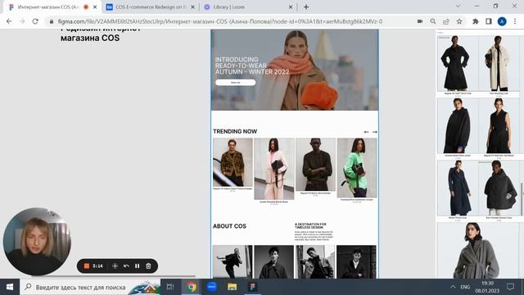Select the black hooded puffer cape image
This screenshot has height=295, width=524.
(499, 188)
